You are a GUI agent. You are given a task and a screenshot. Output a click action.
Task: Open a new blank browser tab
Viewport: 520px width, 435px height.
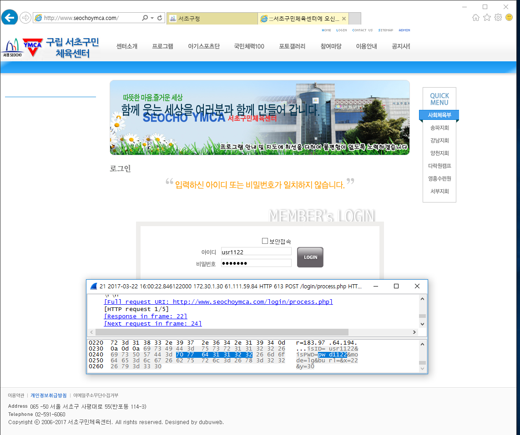355,19
